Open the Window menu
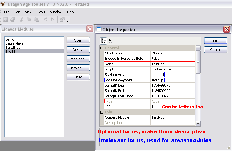Screen dimensions: 232x151 (56, 12)
